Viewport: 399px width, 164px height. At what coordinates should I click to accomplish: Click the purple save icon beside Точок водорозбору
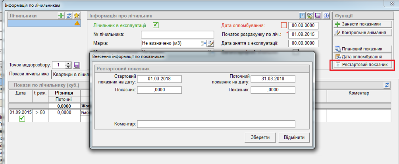pos(77,65)
